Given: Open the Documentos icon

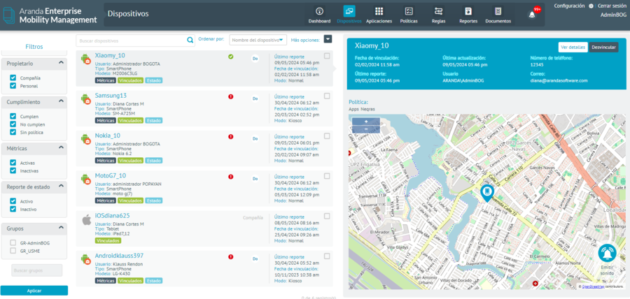Looking at the screenshot, I should [498, 11].
